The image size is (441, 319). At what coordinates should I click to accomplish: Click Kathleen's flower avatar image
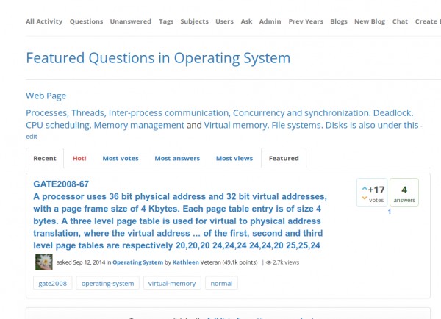(x=43, y=262)
